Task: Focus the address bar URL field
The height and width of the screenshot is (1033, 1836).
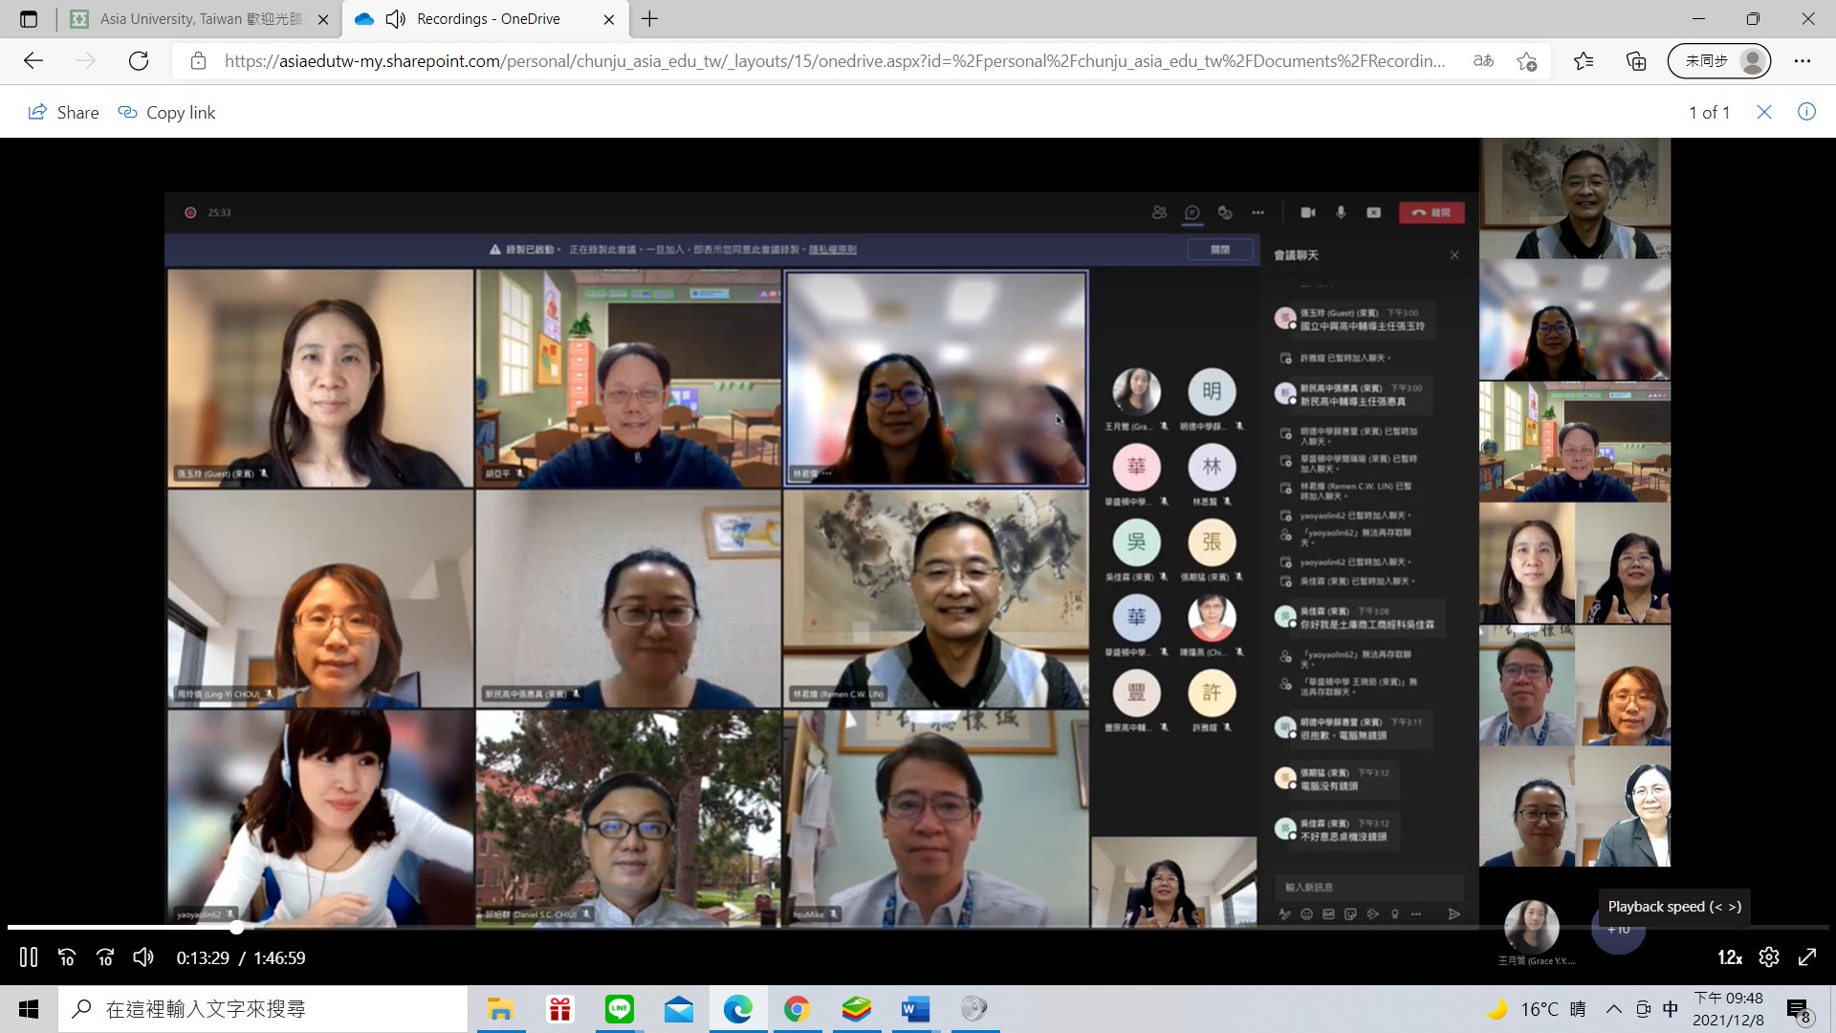Action: click(835, 61)
